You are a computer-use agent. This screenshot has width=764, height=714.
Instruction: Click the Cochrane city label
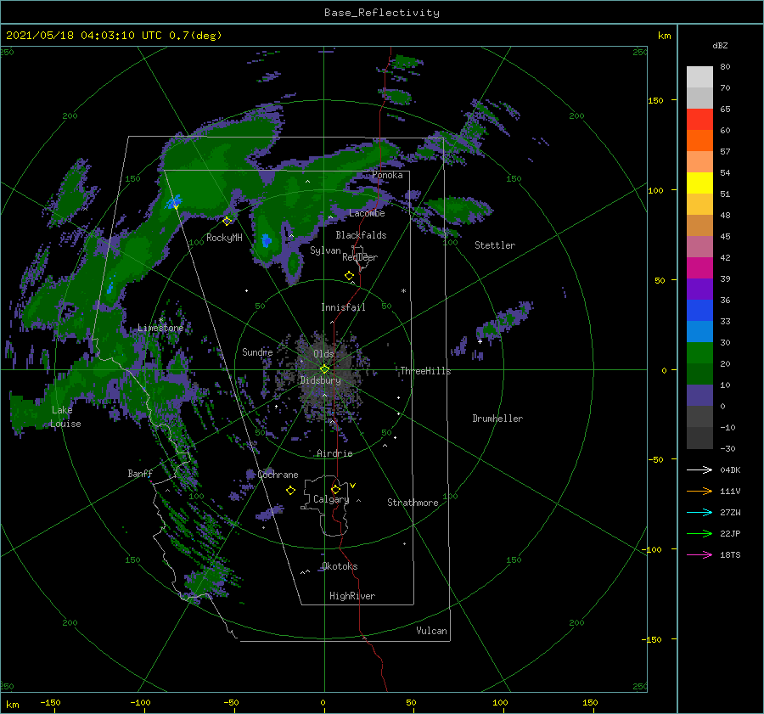278,475
